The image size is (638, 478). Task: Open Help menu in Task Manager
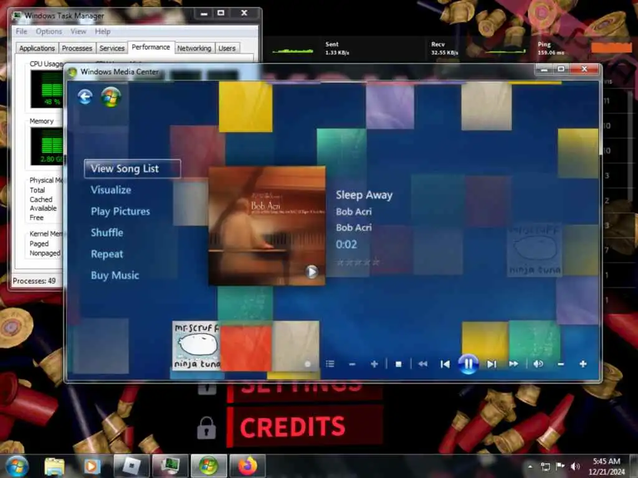coord(103,31)
